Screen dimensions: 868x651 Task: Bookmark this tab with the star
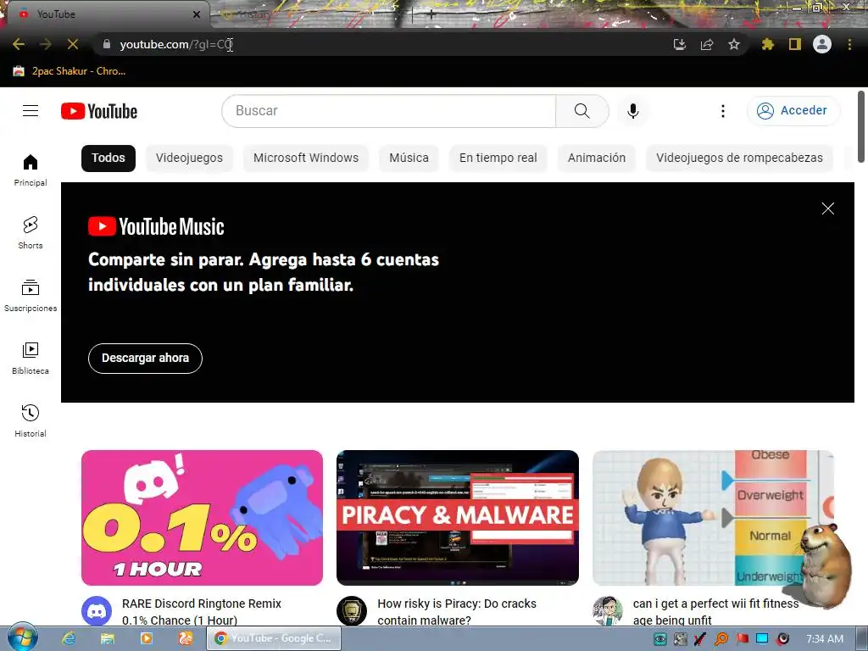point(734,44)
